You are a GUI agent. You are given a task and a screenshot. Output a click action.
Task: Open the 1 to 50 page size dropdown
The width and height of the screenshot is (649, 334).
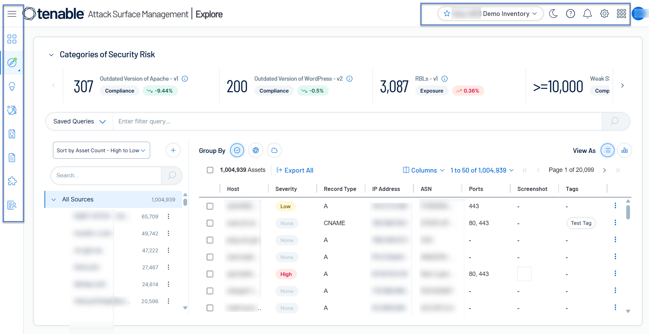pos(482,170)
